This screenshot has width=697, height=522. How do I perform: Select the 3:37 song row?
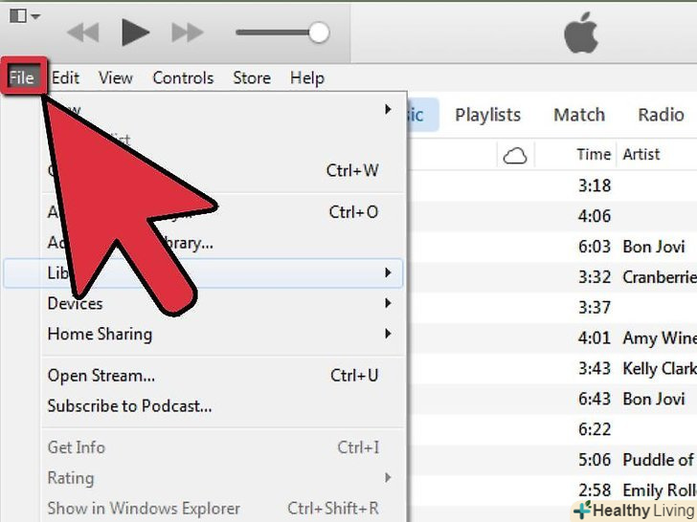click(x=553, y=307)
